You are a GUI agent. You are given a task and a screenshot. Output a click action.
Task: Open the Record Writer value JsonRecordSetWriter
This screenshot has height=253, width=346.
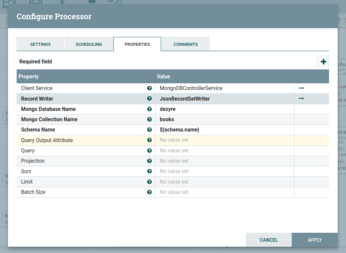click(x=225, y=99)
